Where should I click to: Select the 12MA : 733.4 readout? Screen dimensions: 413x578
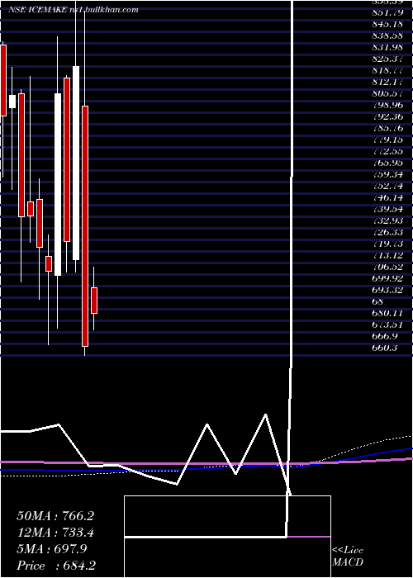pyautogui.click(x=55, y=533)
